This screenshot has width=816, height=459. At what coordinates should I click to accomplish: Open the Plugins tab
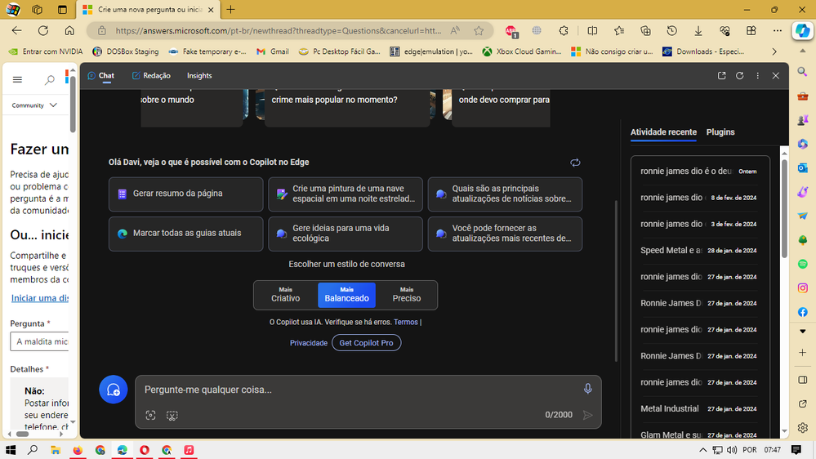[x=720, y=132]
